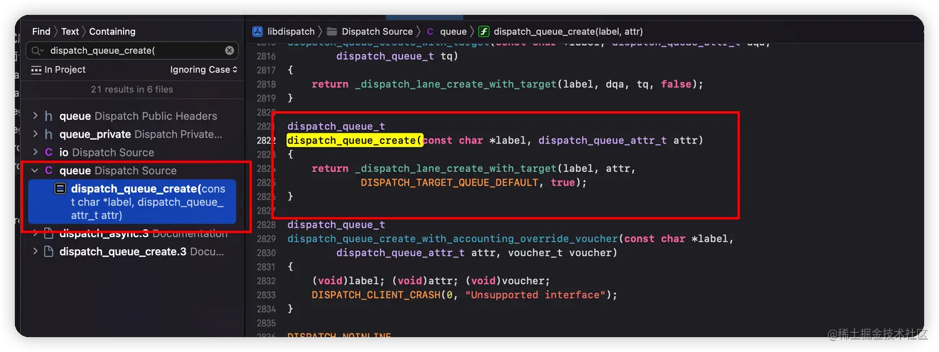
Task: Click the true argument on line 2825
Action: [563, 183]
